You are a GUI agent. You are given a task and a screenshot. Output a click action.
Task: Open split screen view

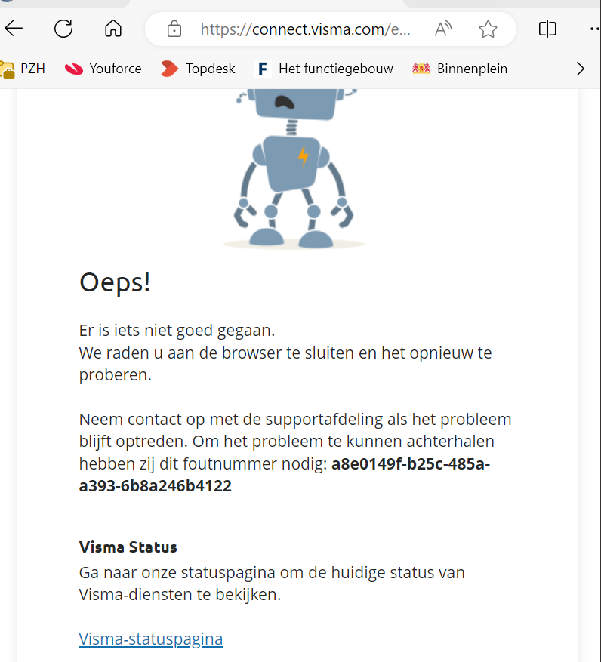click(547, 29)
